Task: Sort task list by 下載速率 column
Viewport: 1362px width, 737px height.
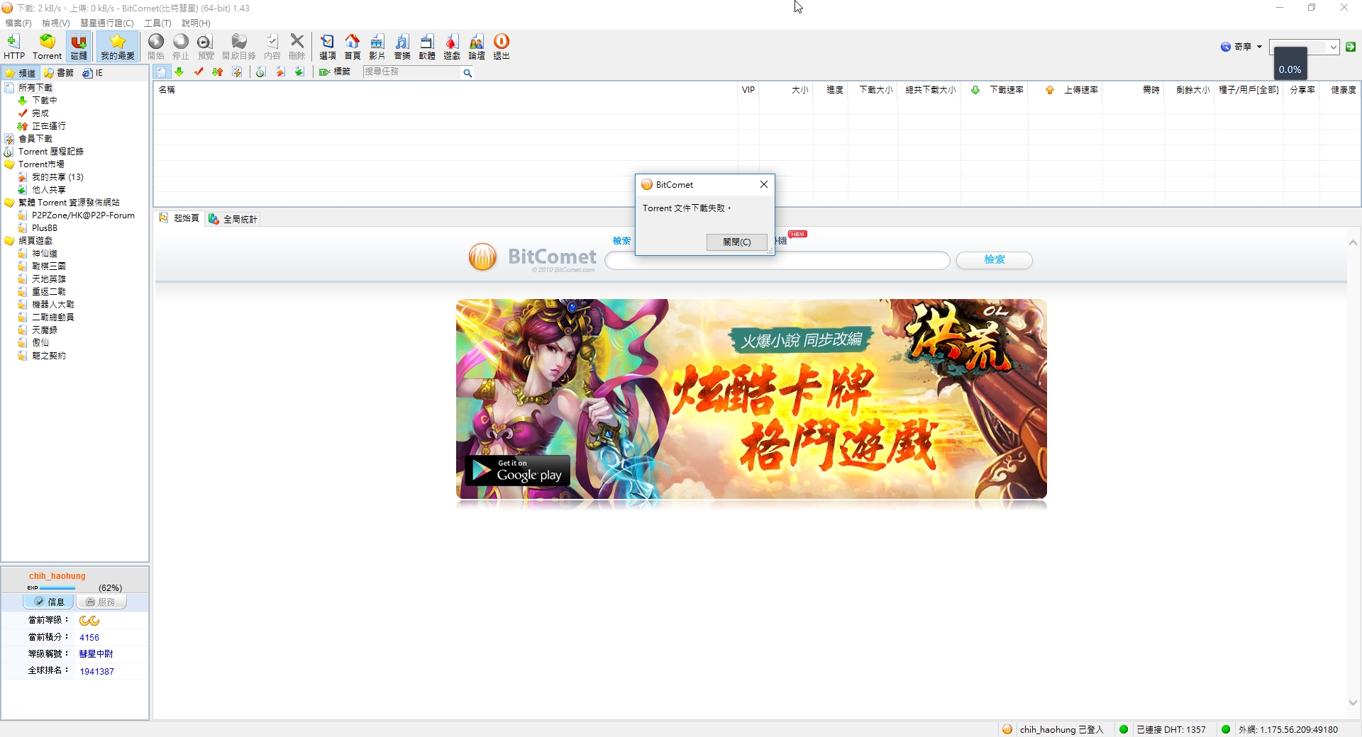Action: click(1006, 90)
